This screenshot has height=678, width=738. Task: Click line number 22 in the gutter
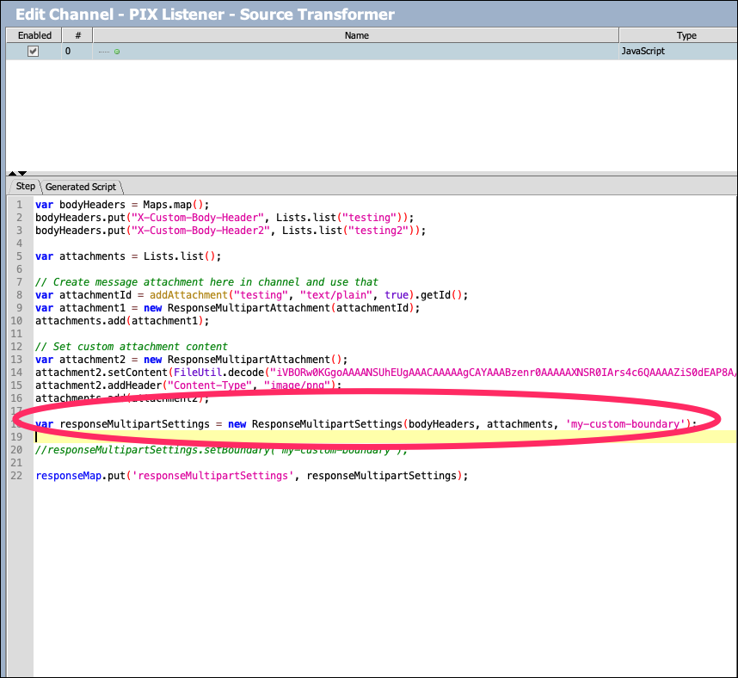[16, 476]
